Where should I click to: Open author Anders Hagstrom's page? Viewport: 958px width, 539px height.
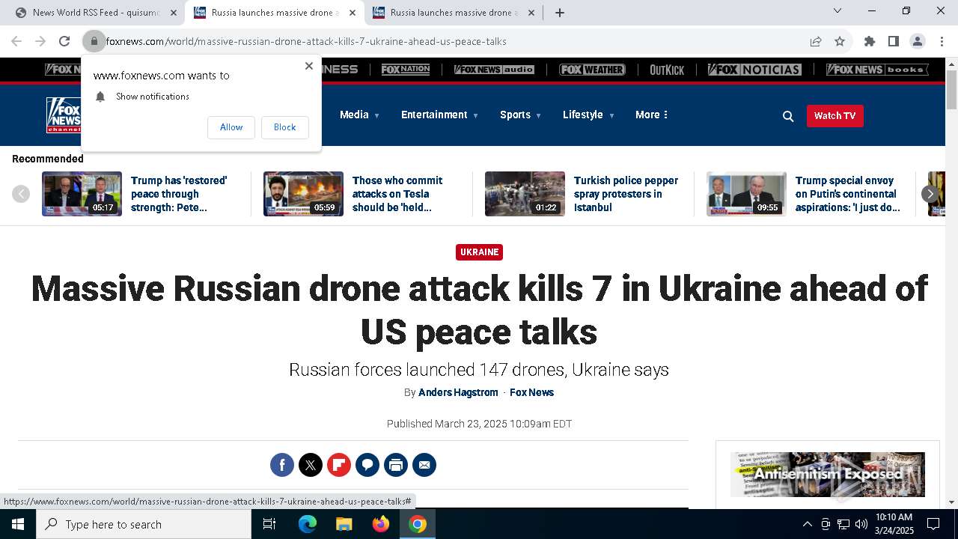click(x=458, y=392)
